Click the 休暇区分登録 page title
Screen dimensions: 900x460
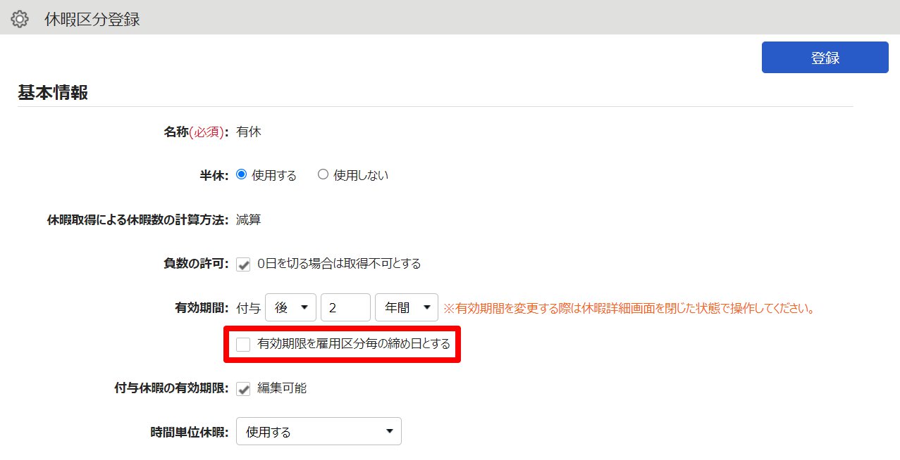pos(92,19)
